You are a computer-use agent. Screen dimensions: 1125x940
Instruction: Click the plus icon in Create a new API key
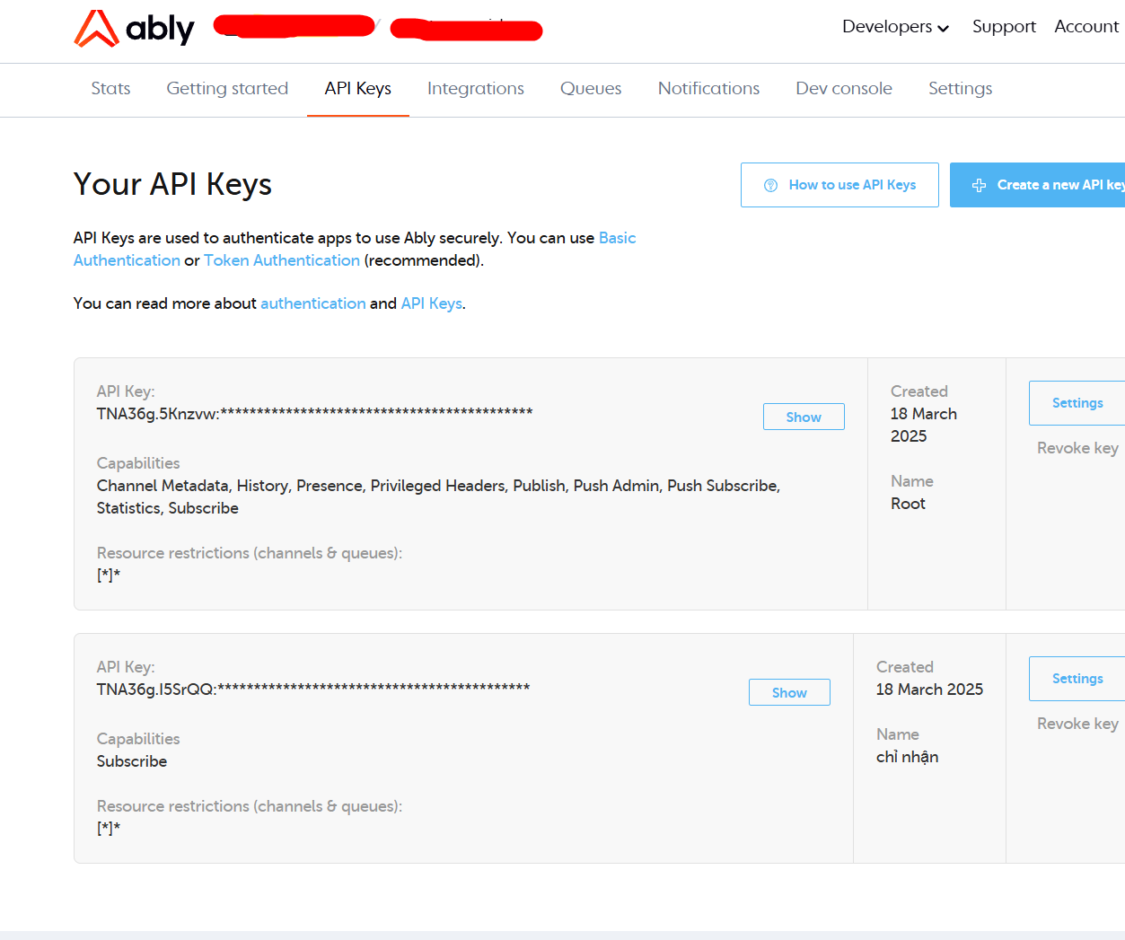(x=980, y=185)
